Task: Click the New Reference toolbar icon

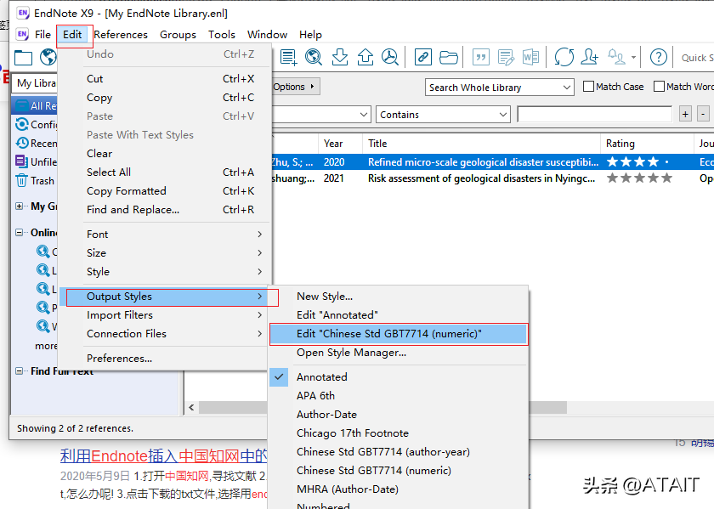Action: [288, 58]
